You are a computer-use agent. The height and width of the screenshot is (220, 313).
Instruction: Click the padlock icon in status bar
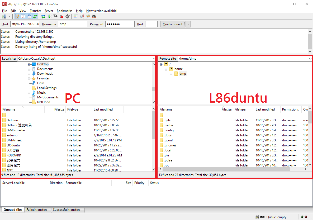(257, 217)
